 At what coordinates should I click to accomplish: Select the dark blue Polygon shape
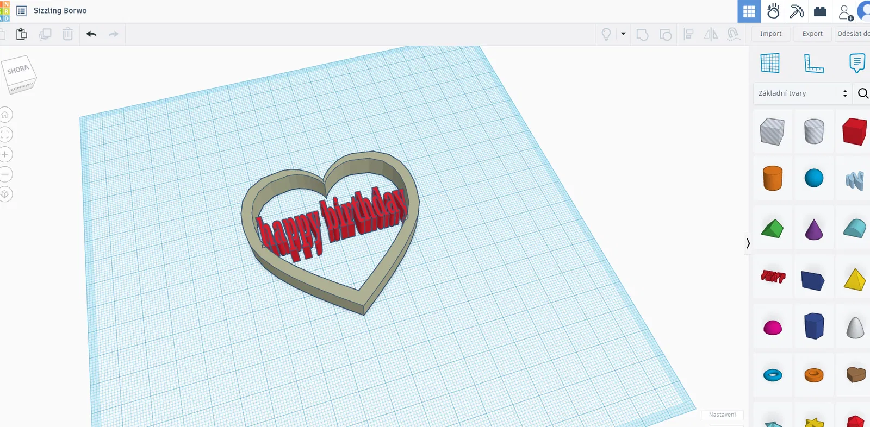click(814, 326)
